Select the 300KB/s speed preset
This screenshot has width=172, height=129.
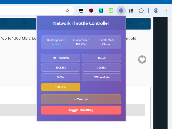(x=61, y=68)
